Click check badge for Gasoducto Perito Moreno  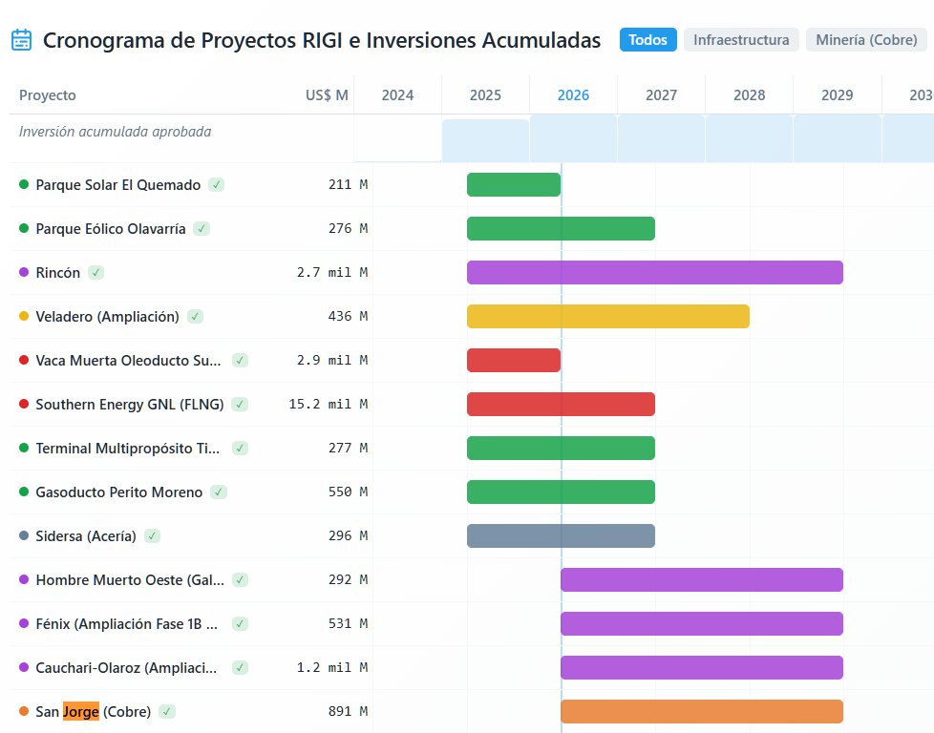click(x=219, y=492)
